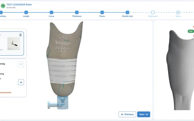The width and height of the screenshot is (194, 121).
Task: Click the Shuttle lock step label
Action: 127,16
